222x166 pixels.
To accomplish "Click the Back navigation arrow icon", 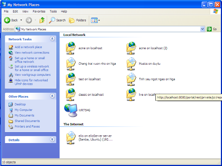I will click(7, 20).
